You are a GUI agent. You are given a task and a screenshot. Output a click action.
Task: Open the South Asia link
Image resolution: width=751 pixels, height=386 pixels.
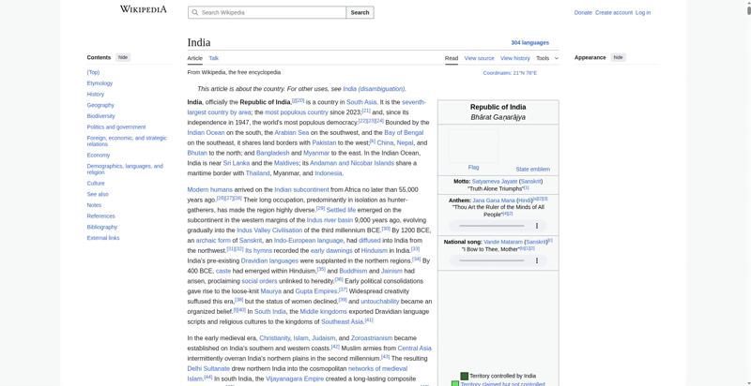(x=361, y=102)
